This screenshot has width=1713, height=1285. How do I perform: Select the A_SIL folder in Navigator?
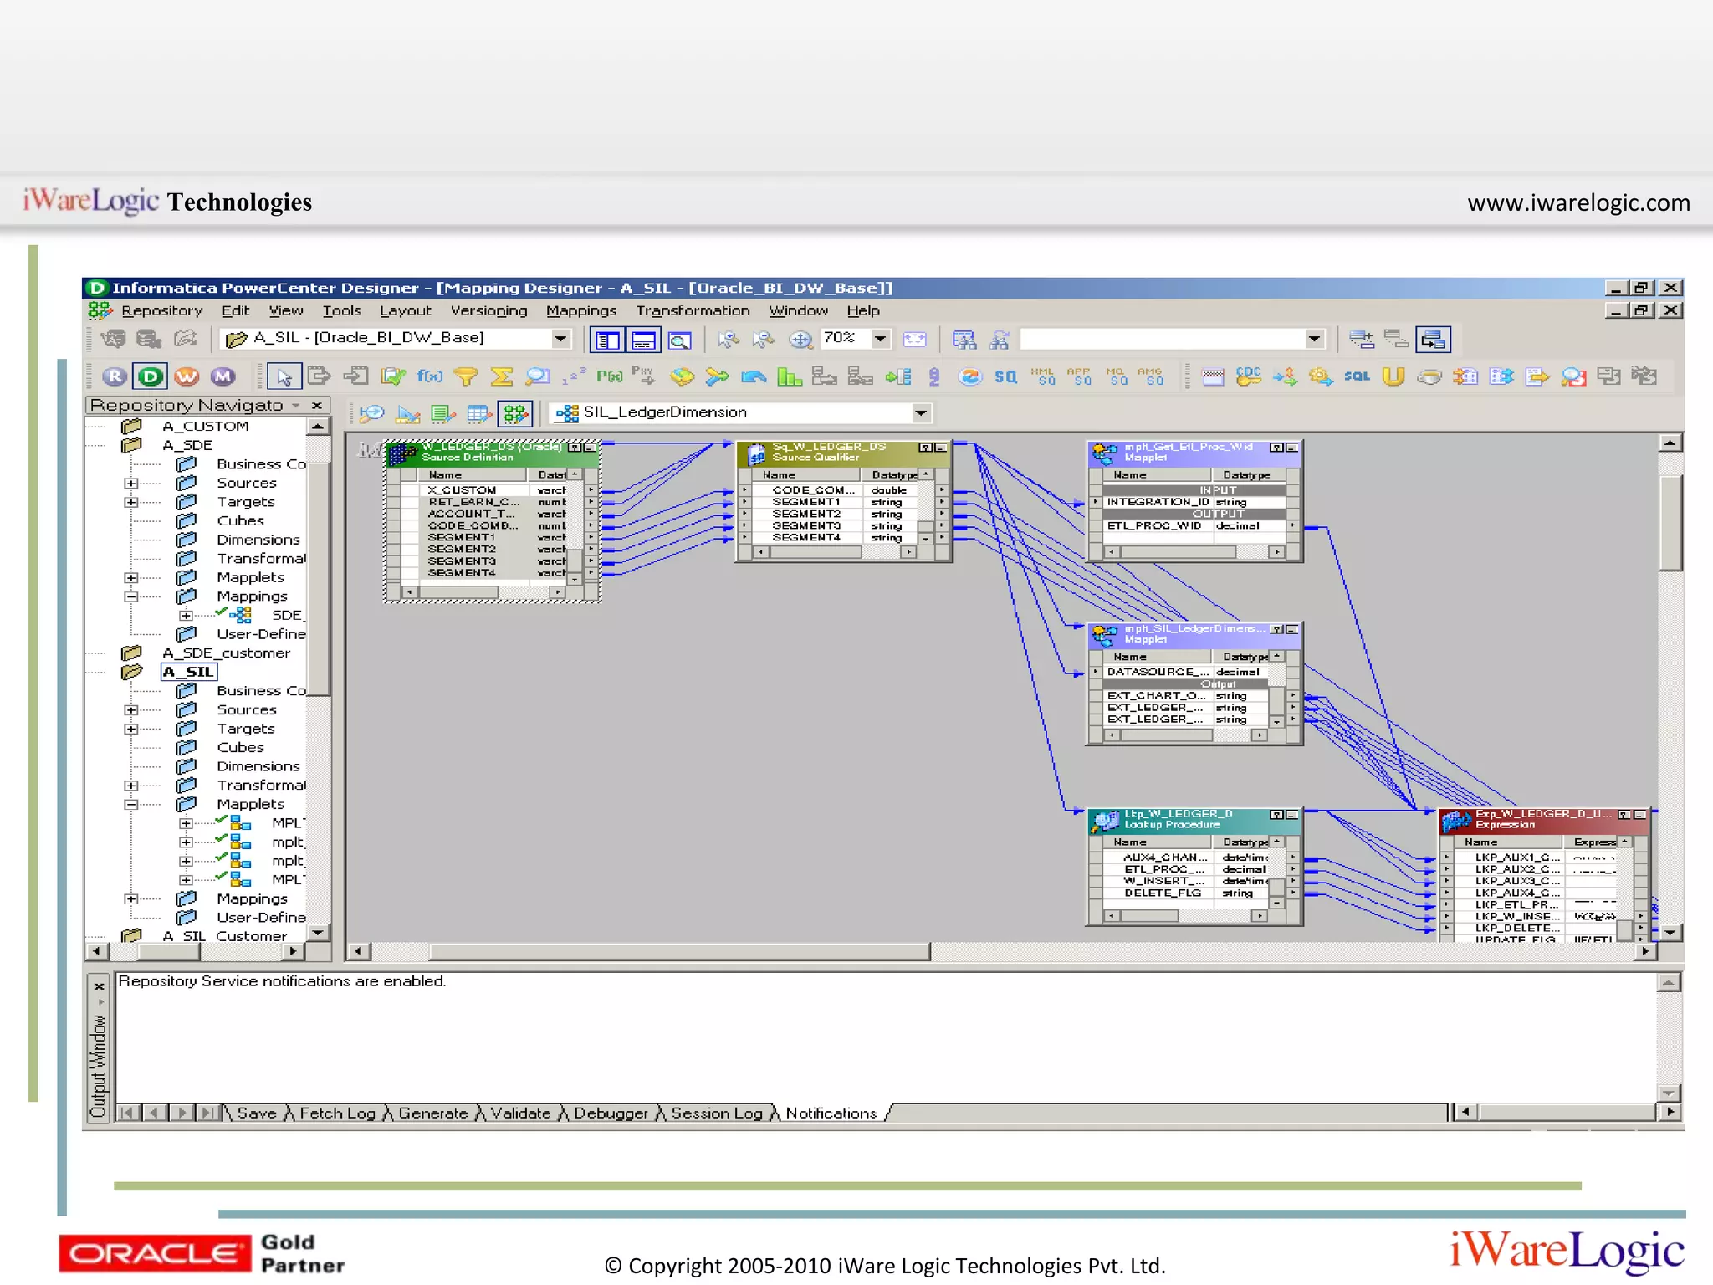(x=189, y=673)
